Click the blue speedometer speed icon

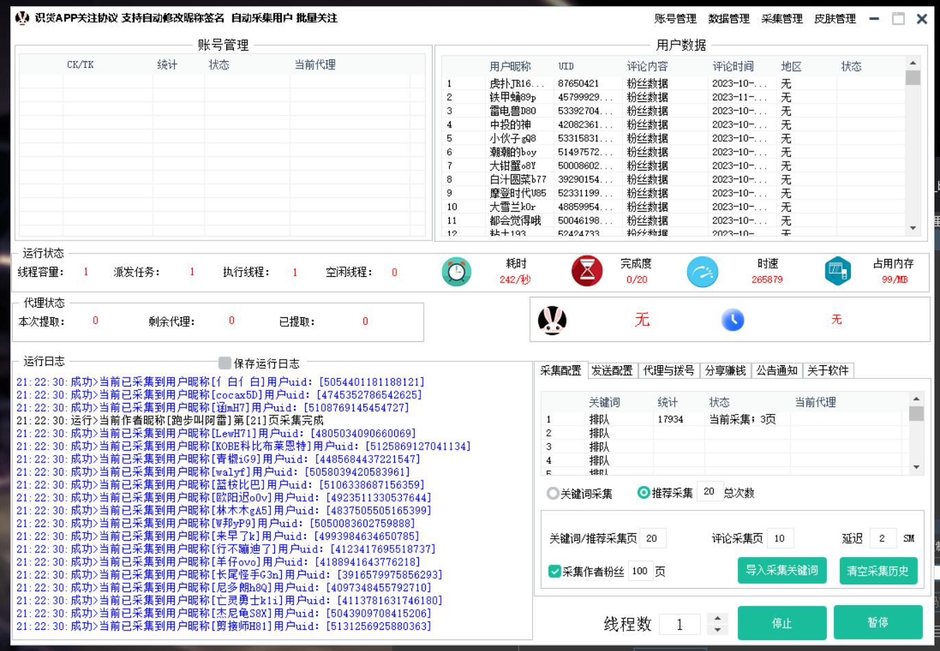pos(703,272)
